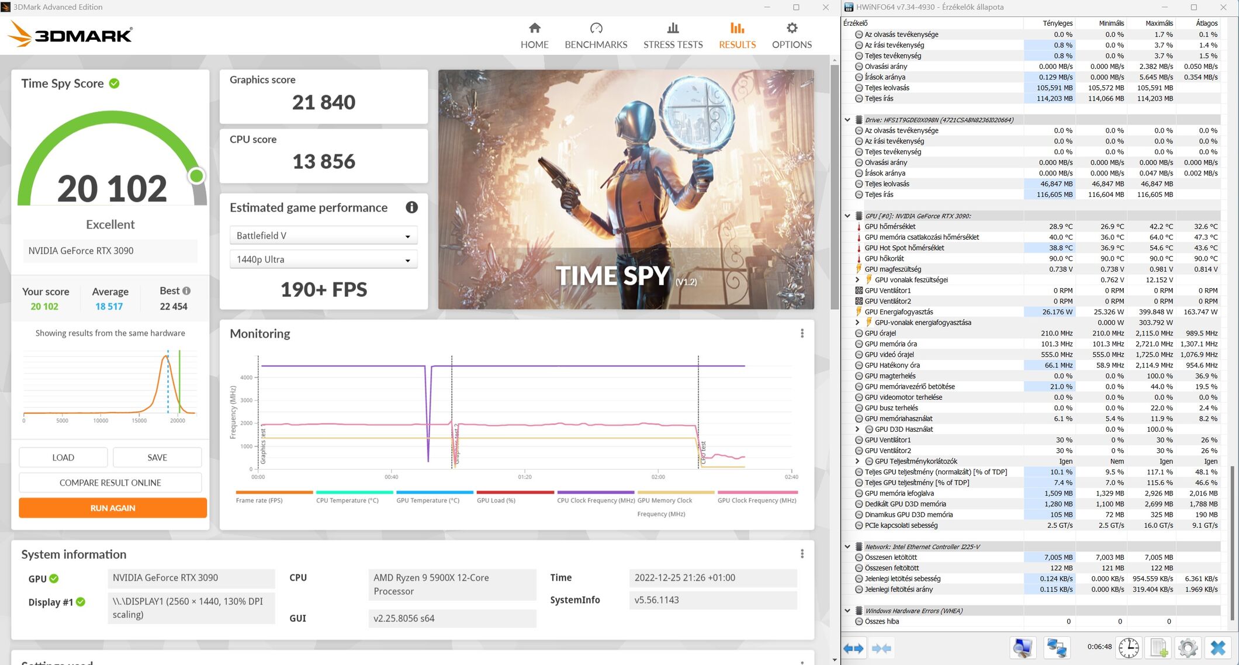The width and height of the screenshot is (1239, 665).
Task: Click the GPU hőmérséklet thermometer icon
Action: (859, 227)
